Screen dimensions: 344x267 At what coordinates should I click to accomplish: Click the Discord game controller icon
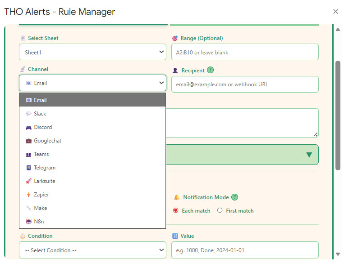[29, 128]
